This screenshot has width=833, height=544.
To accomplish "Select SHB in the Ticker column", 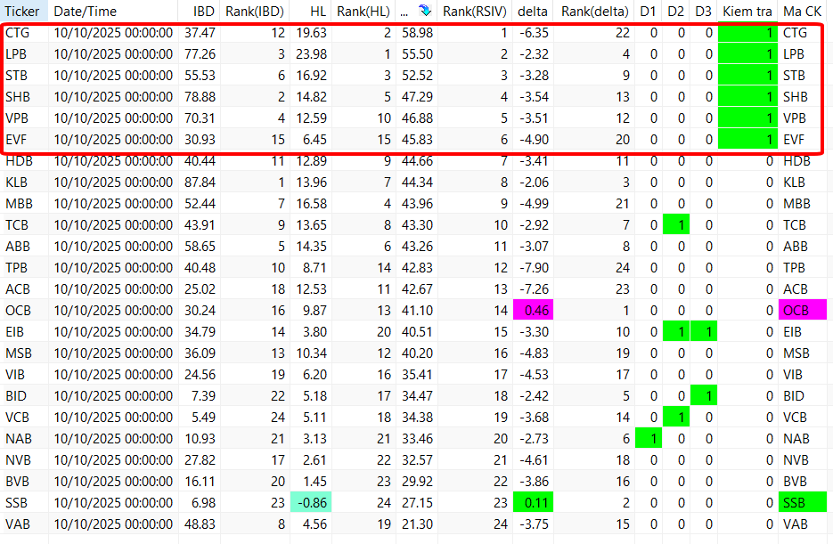I will 18,97.
